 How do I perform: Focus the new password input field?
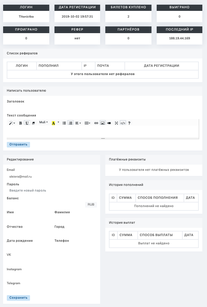[x=52, y=191]
